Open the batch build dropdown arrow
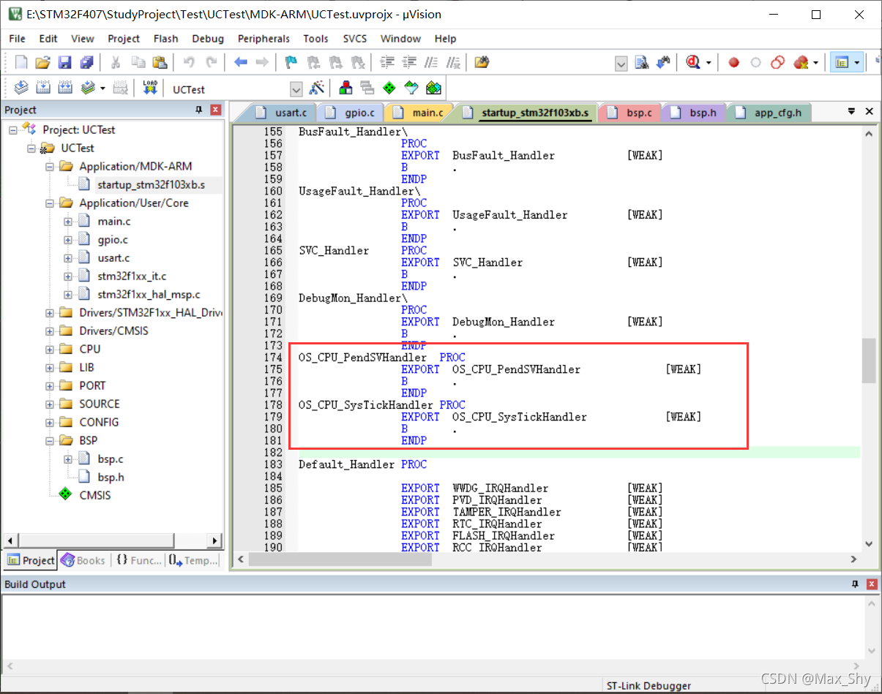 (x=102, y=88)
